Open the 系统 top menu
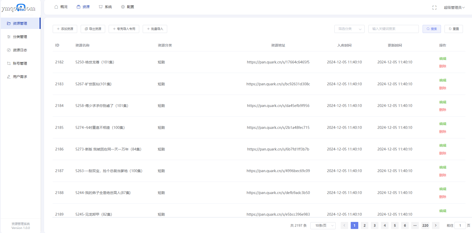 pyautogui.click(x=105, y=7)
